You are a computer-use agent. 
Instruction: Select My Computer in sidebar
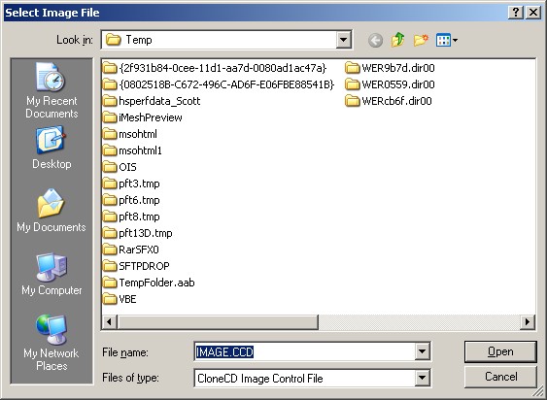tap(51, 275)
